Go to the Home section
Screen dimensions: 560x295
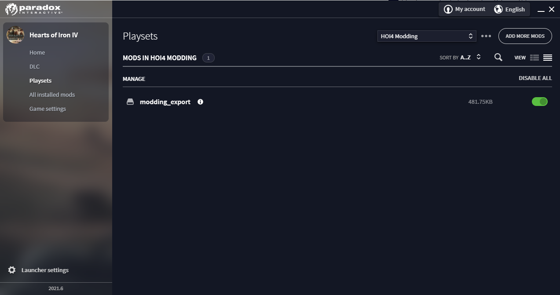click(x=37, y=52)
